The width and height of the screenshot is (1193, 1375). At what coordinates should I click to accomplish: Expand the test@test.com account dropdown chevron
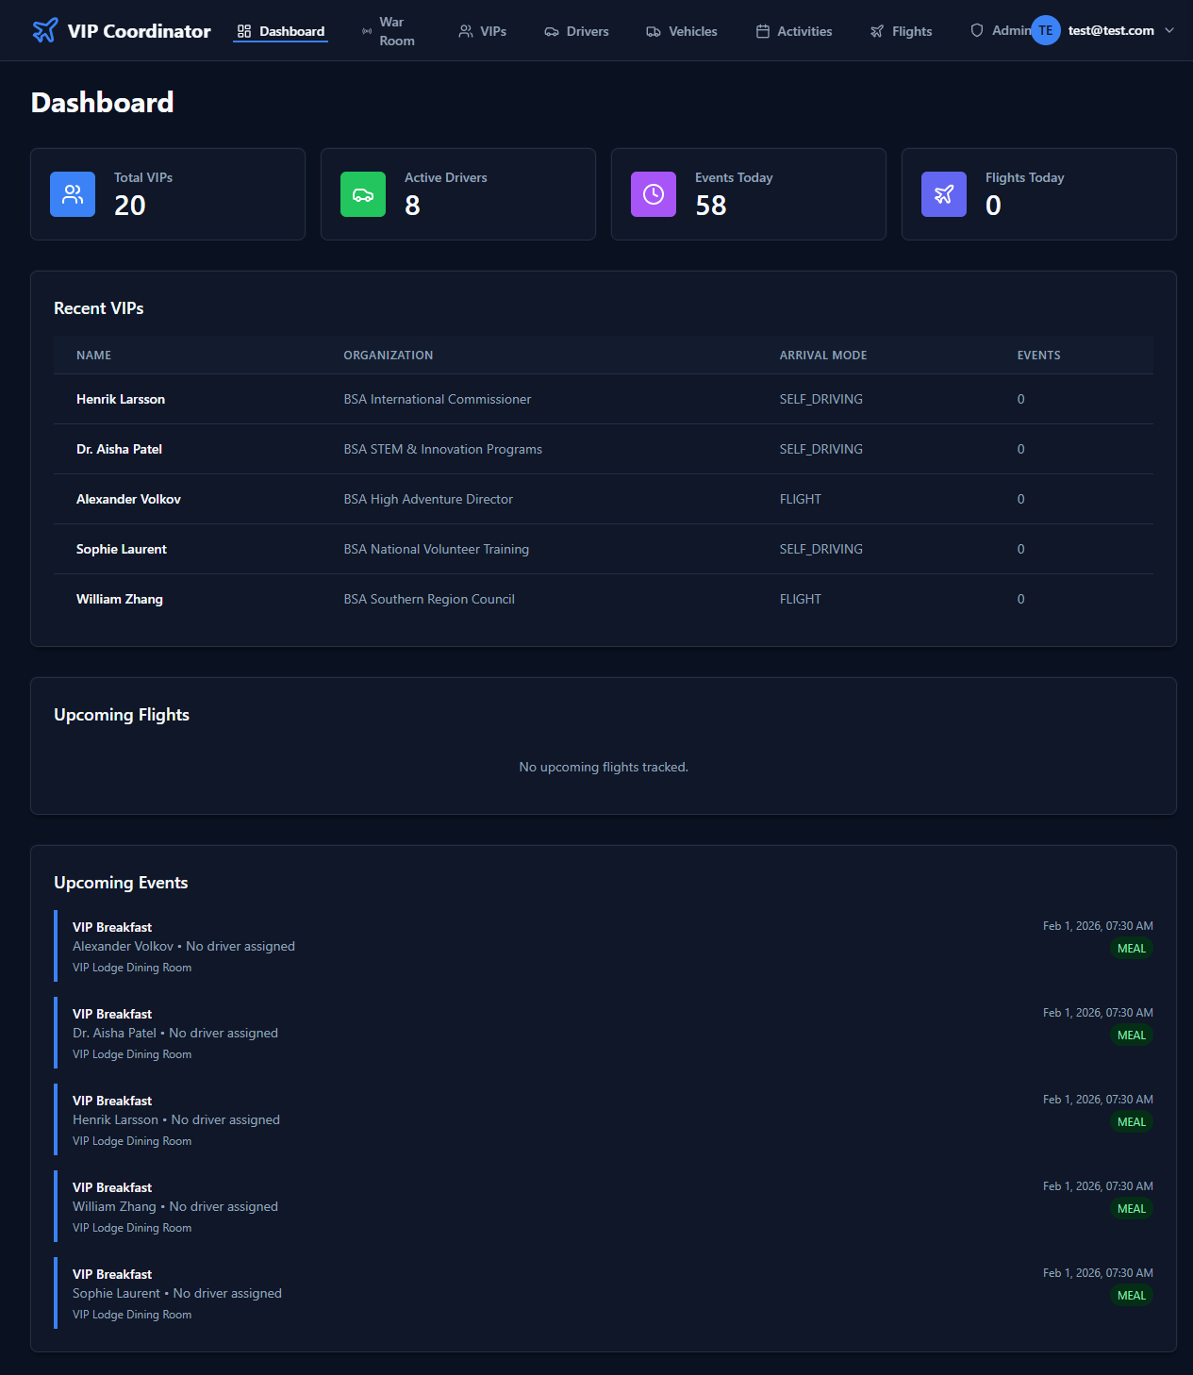1169,30
